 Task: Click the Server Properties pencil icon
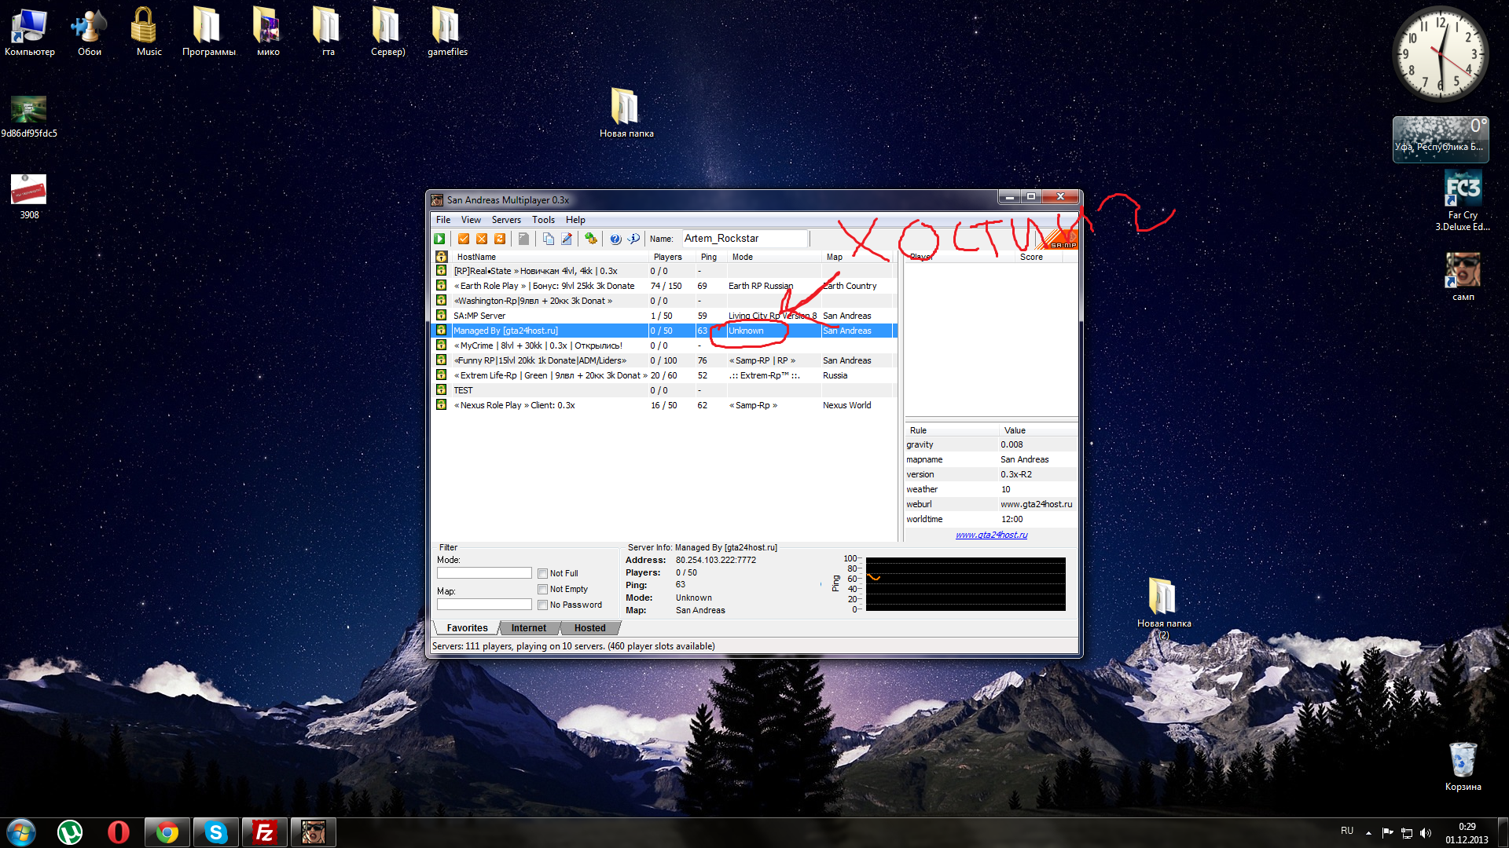pos(567,239)
